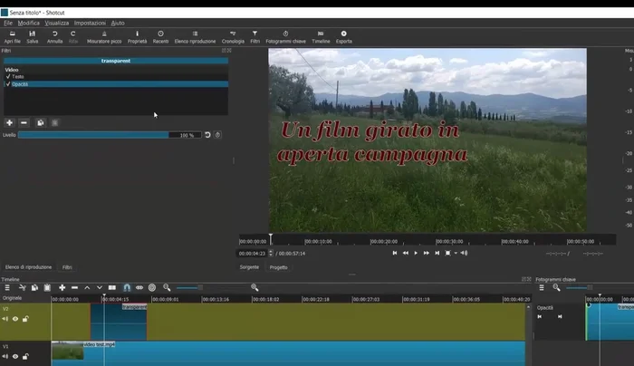
Task: Open the Fotogrammi chiave panel from toolbar
Action: click(287, 37)
